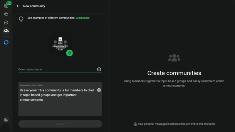Open the Channels icon in sidebar
235x132 pixels.
[x=6, y=23]
